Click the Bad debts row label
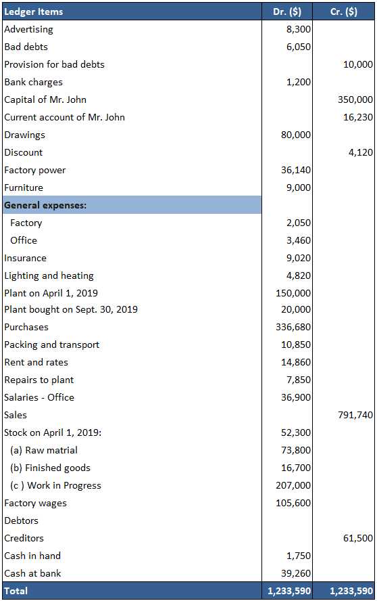 click(26, 47)
